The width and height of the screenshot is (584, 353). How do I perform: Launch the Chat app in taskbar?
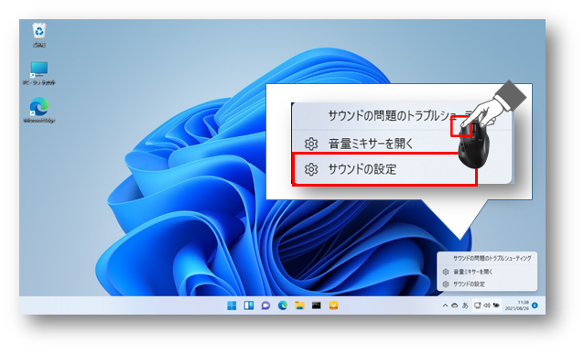pos(265,305)
